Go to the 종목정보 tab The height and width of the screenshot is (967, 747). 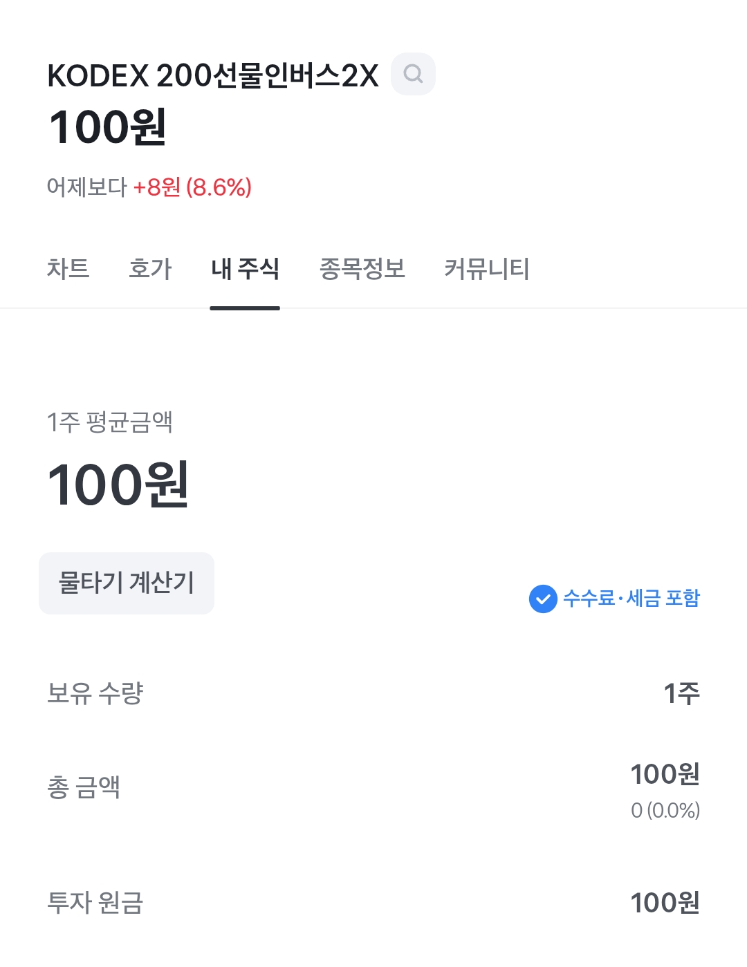362,269
